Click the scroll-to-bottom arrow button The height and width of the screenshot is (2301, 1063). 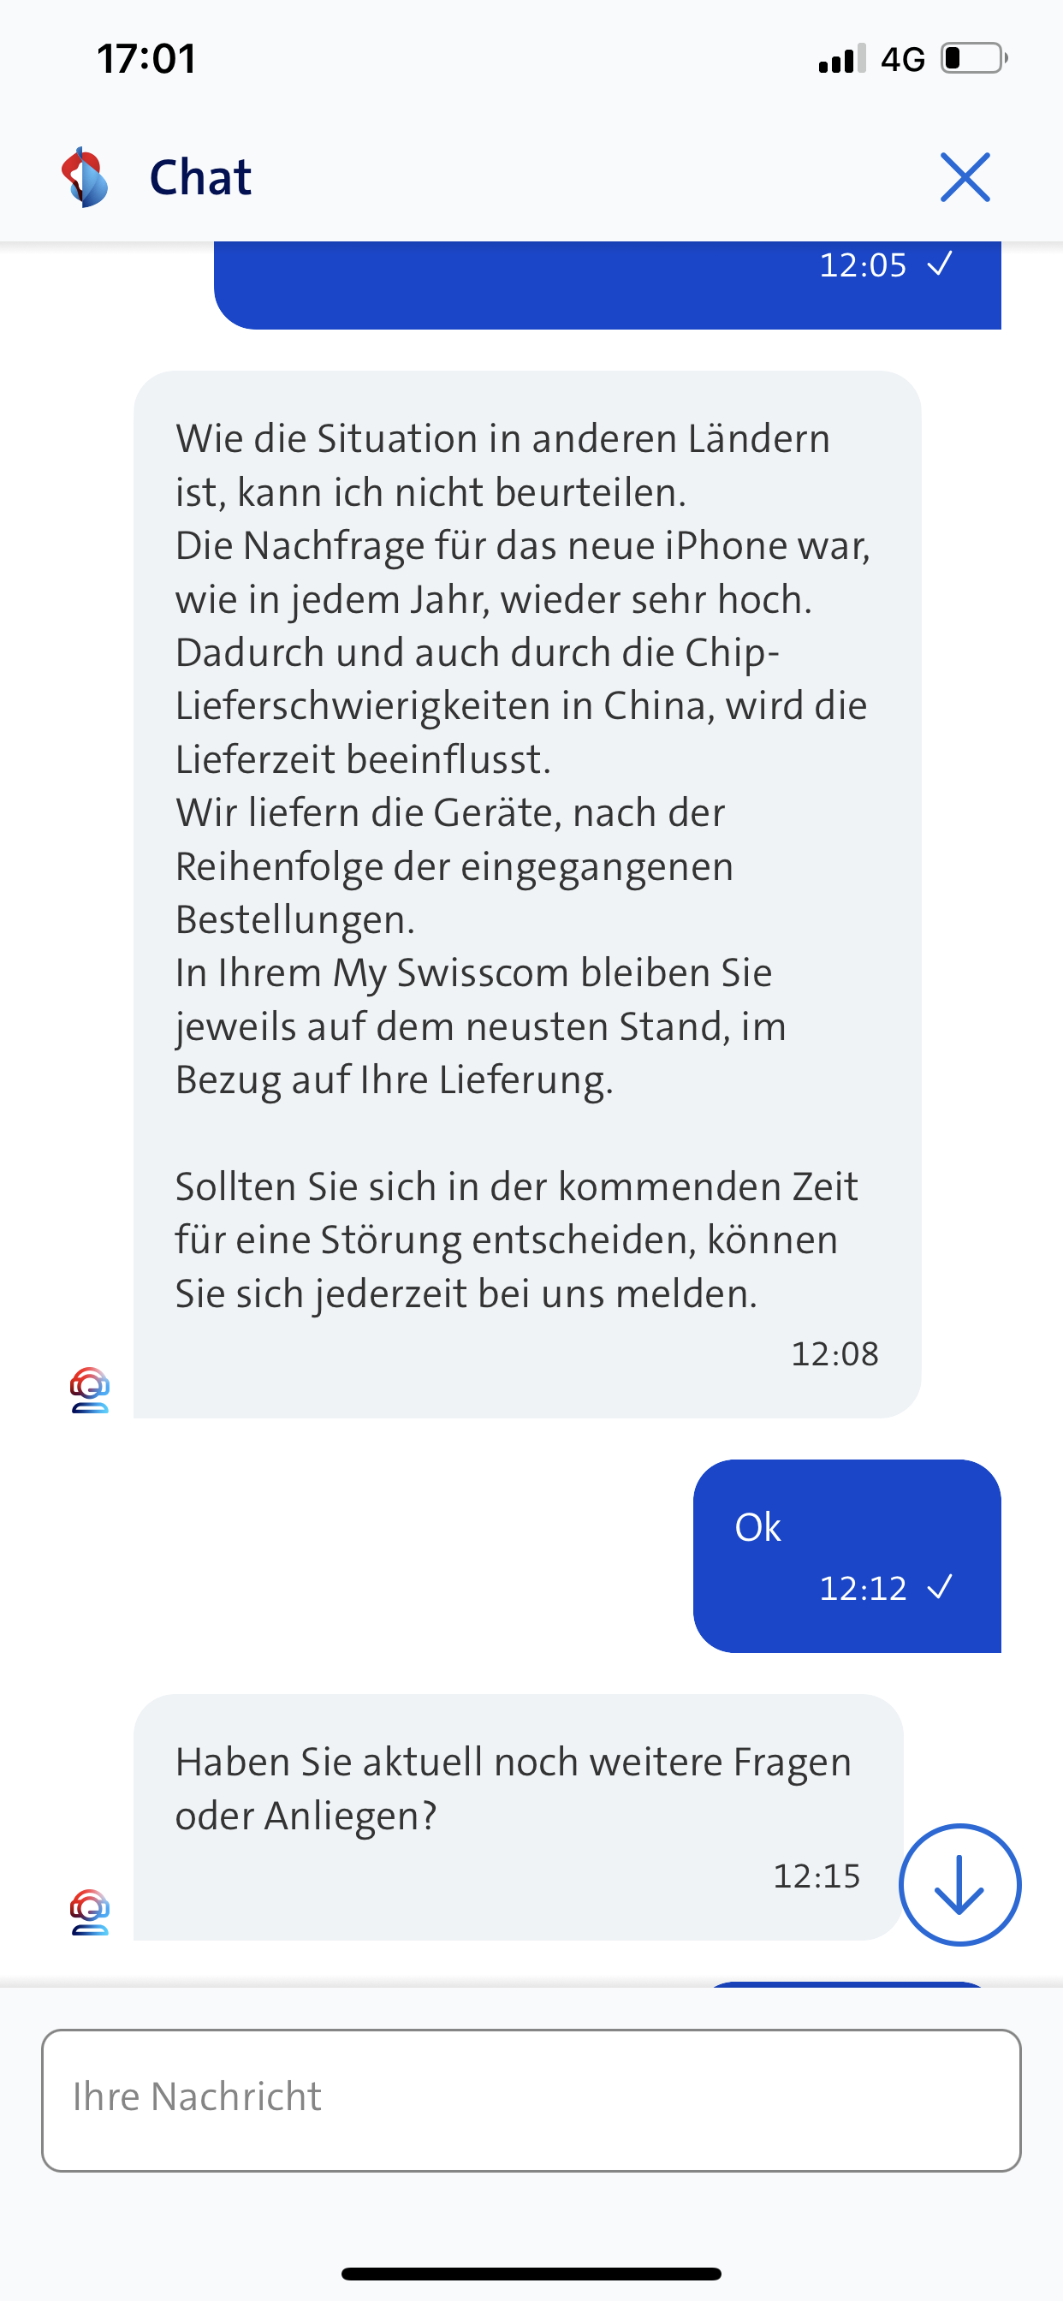959,1884
